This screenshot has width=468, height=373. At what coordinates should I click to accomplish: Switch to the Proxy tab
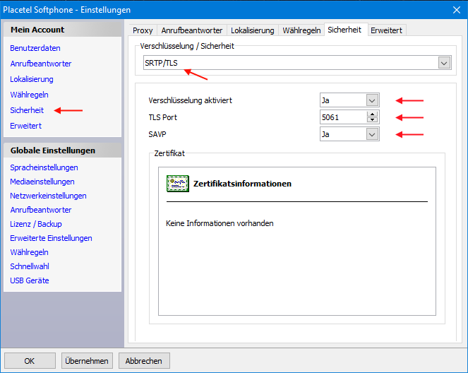click(x=143, y=30)
